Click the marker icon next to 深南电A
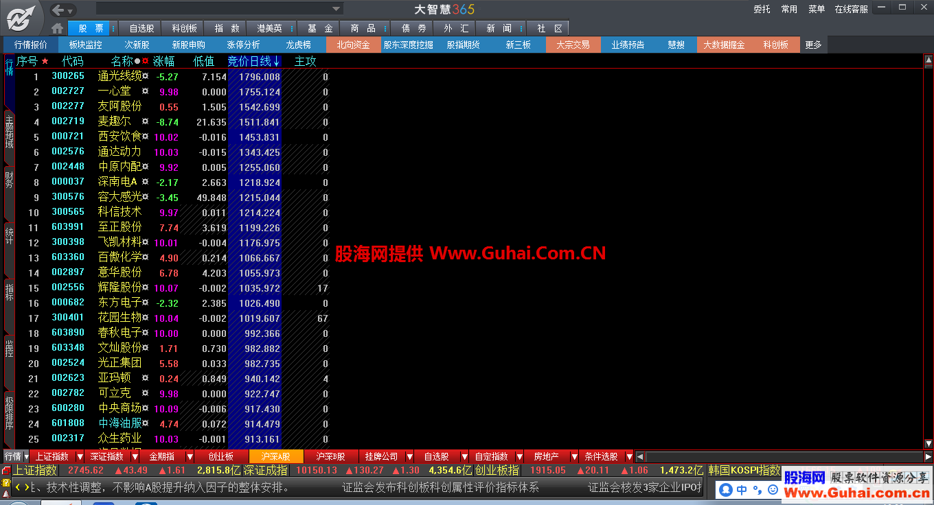Screen dimensions: 934x505 [x=145, y=182]
